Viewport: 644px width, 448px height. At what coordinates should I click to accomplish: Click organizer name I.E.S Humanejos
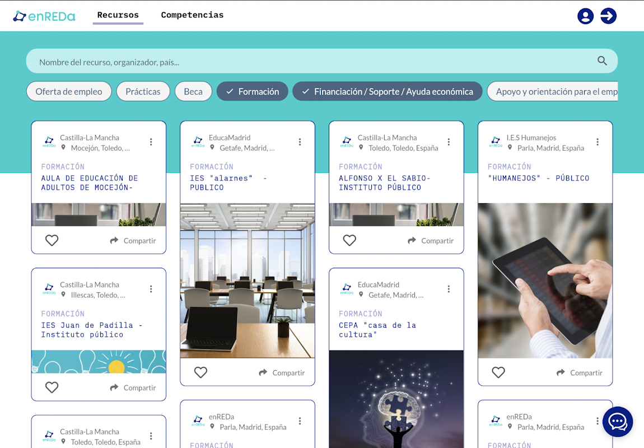pos(531,138)
